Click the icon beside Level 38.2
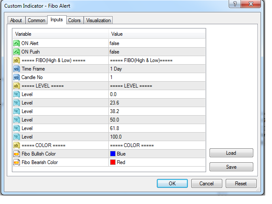This screenshot has width=272, height=204. click(17, 111)
